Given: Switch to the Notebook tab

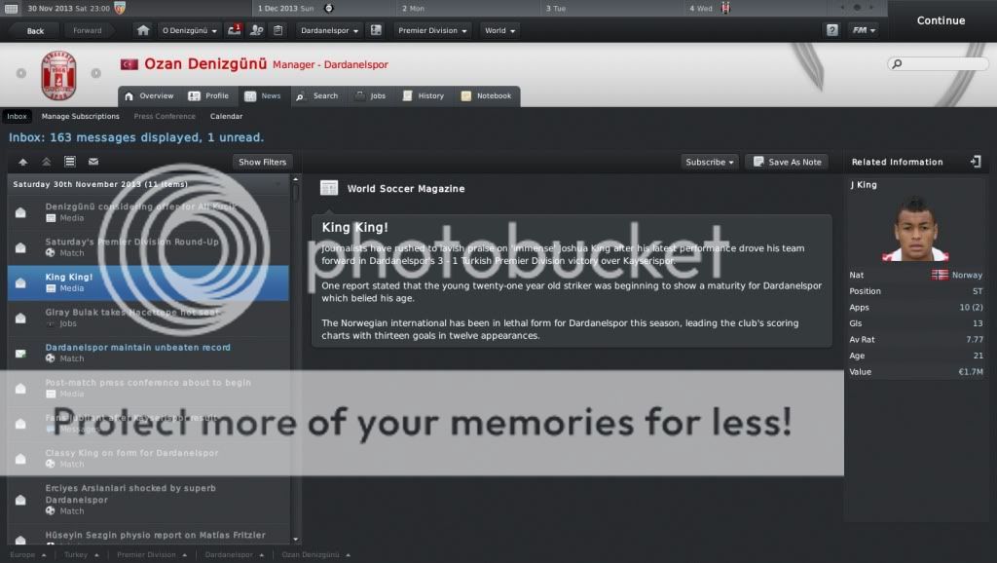Looking at the screenshot, I should click(x=487, y=96).
